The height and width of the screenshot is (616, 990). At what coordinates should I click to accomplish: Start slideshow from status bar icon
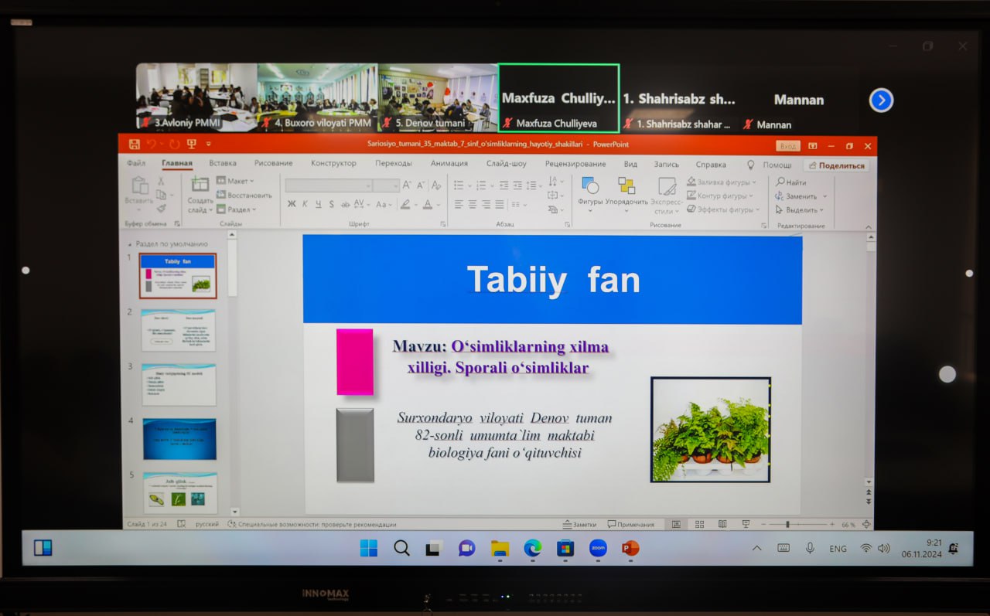tap(746, 524)
